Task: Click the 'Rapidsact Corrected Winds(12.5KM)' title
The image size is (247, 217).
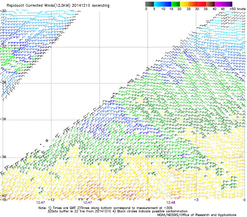Action: [38, 6]
